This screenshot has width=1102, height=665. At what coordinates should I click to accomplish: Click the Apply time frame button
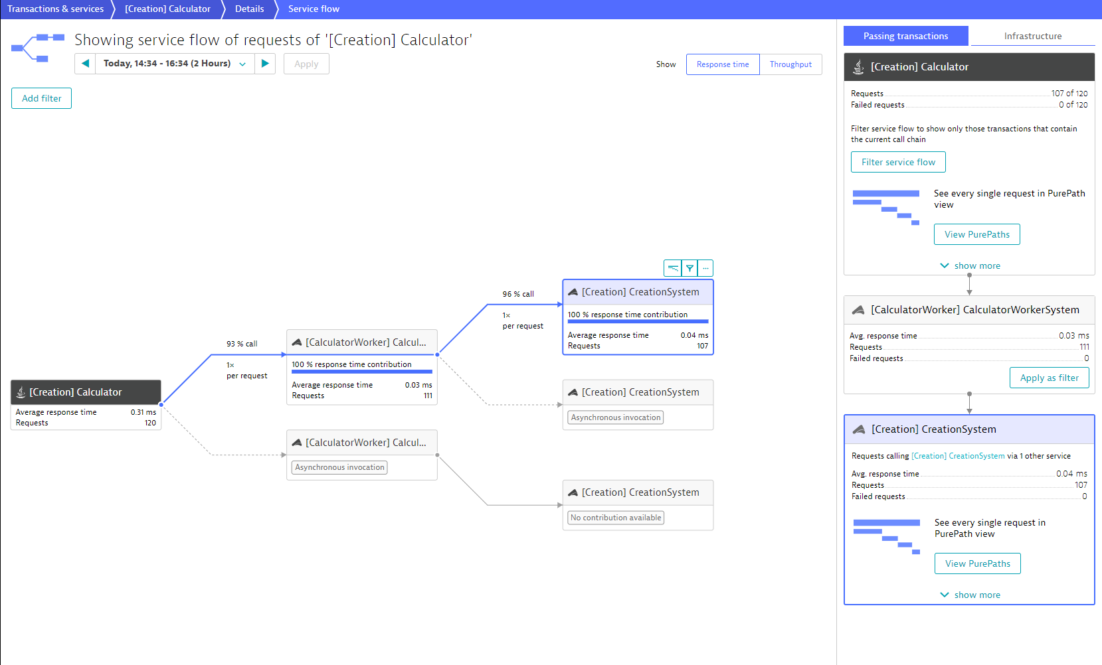tap(306, 64)
